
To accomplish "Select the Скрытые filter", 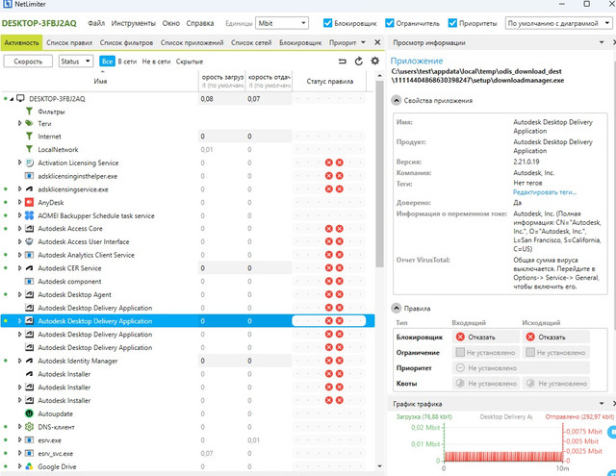I will 190,62.
